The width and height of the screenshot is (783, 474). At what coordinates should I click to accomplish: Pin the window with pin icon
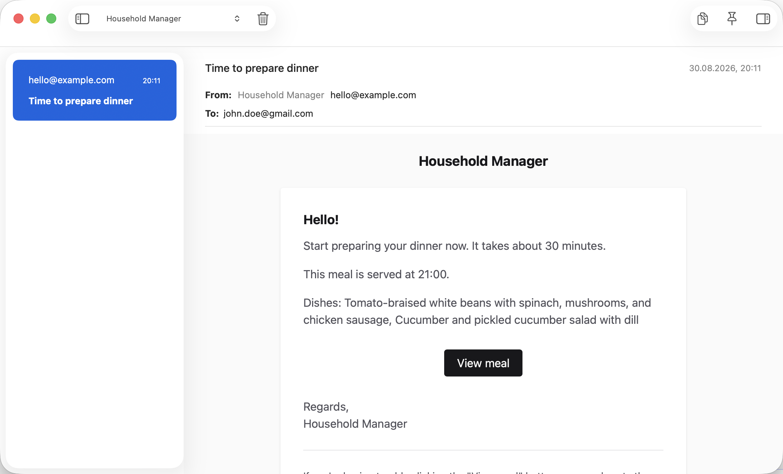(x=732, y=19)
